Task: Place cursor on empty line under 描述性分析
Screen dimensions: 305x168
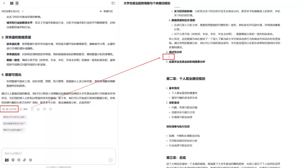Action: coord(169,57)
